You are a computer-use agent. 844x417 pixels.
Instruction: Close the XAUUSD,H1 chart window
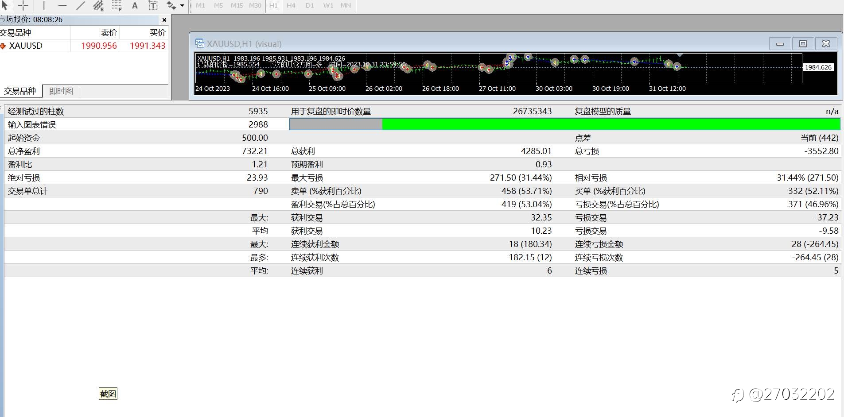tap(826, 44)
